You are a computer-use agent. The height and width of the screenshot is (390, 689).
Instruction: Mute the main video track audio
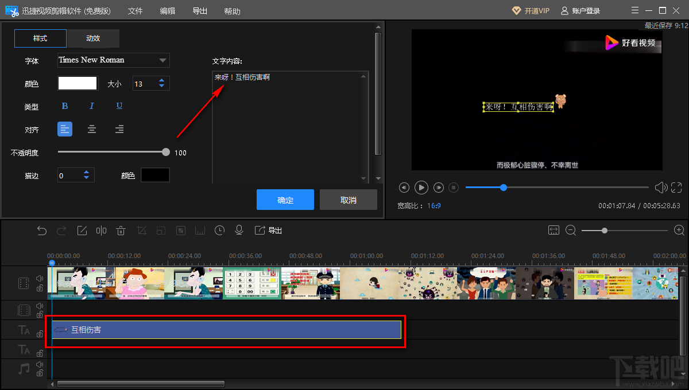coord(40,278)
